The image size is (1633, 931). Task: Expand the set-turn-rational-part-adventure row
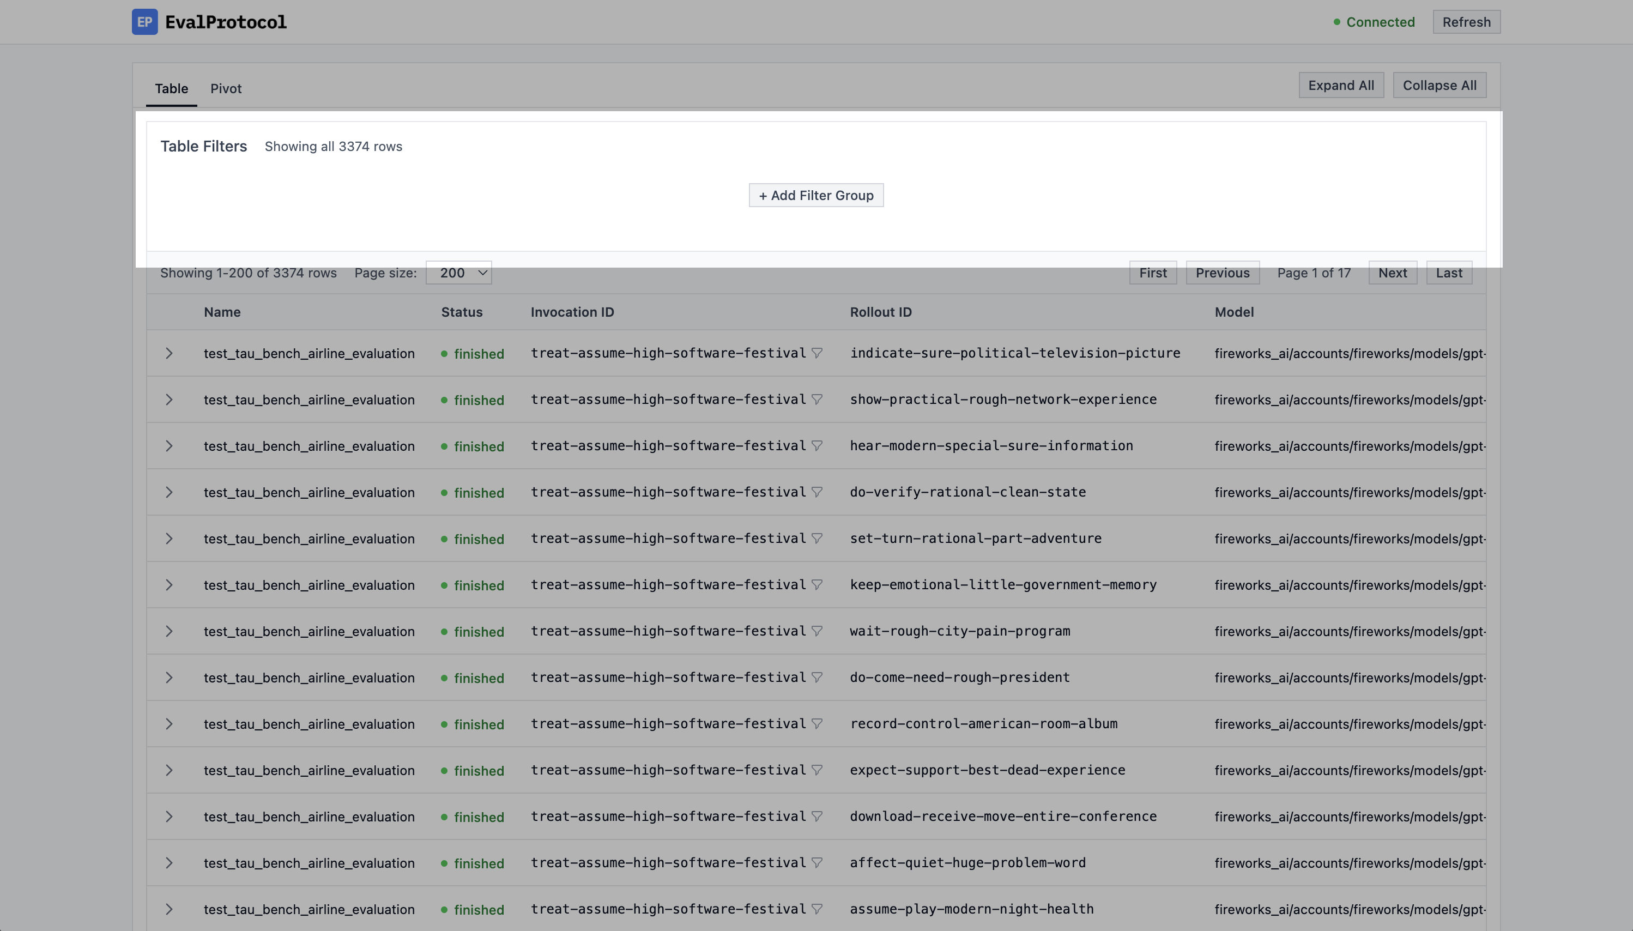click(169, 539)
